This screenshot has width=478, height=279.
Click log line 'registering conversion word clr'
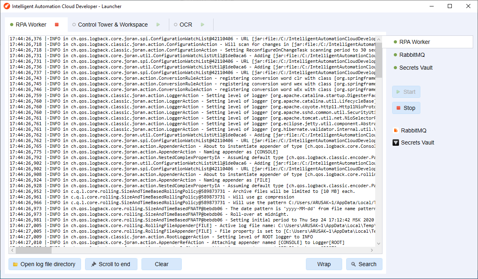192,78
